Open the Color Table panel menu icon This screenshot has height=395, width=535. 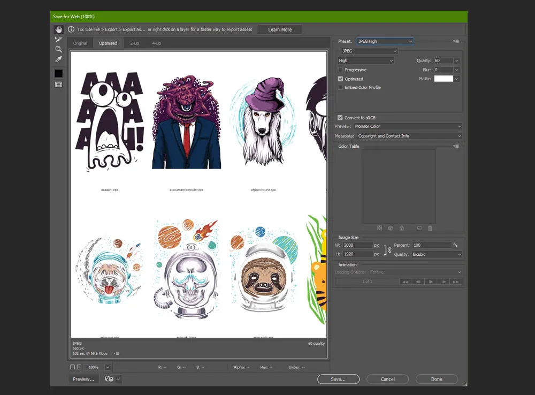[456, 146]
